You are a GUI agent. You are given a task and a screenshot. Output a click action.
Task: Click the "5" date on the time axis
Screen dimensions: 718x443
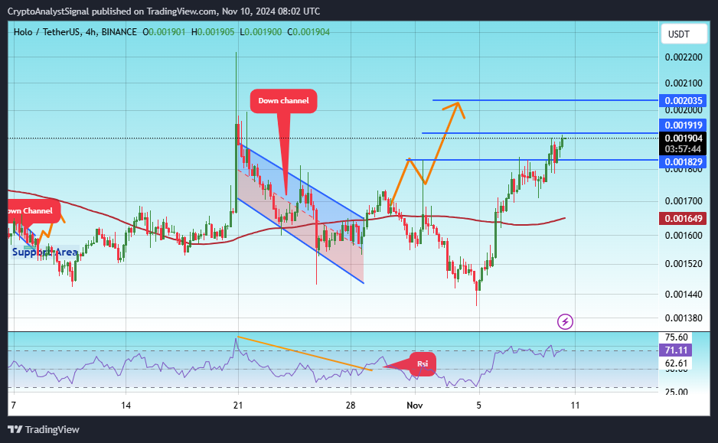[479, 405]
